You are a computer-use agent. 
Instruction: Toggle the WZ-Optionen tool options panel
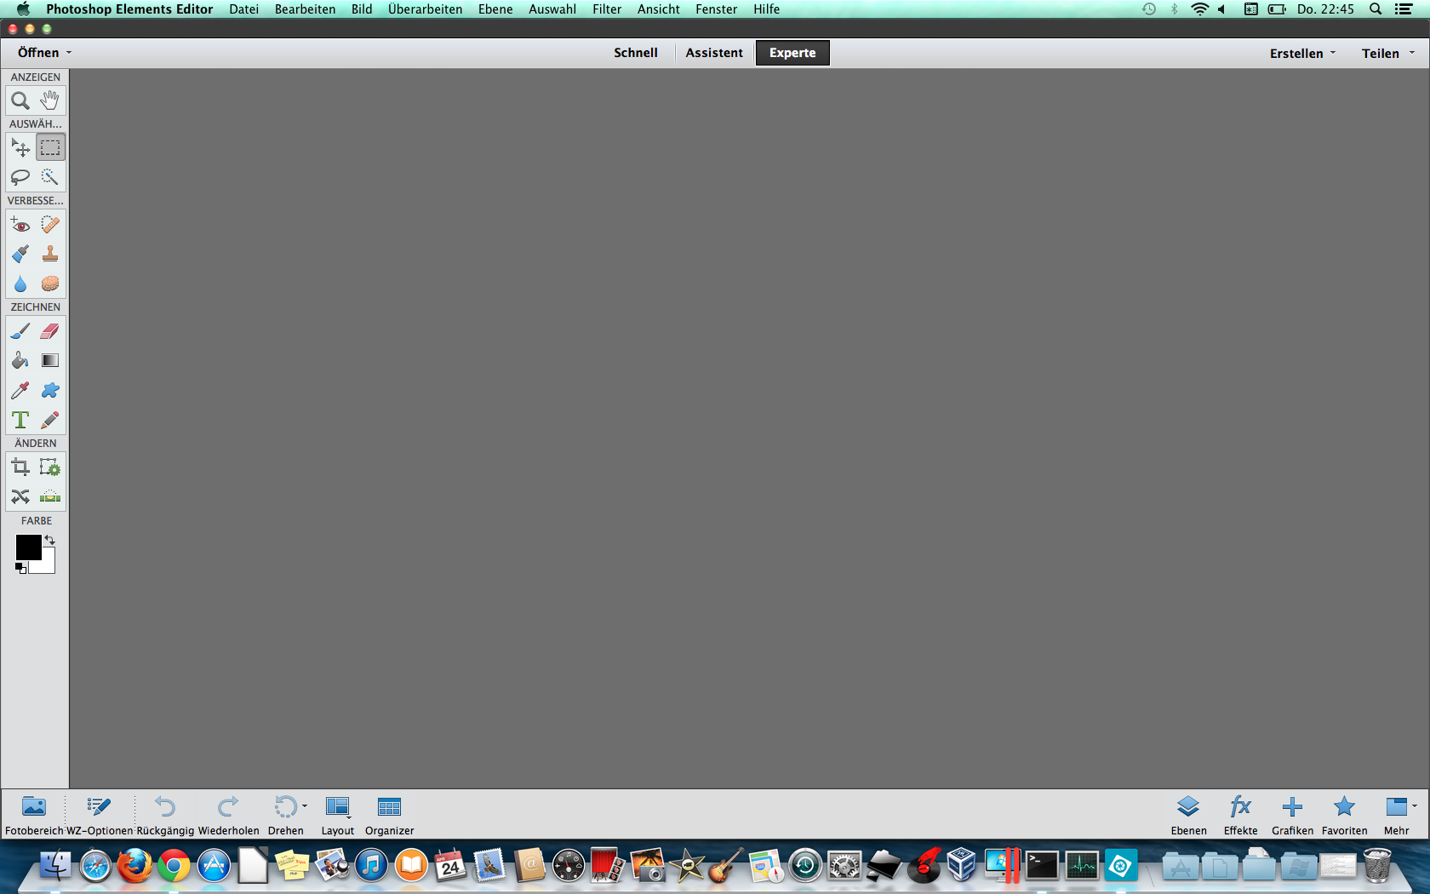(99, 814)
